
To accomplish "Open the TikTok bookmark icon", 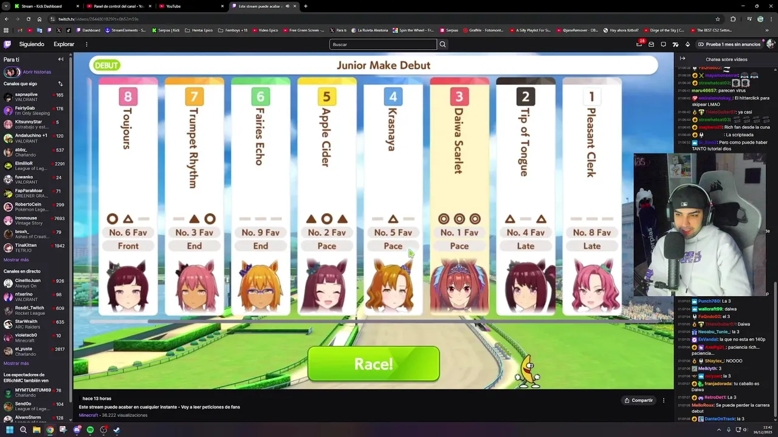I will pyautogui.click(x=67, y=30).
